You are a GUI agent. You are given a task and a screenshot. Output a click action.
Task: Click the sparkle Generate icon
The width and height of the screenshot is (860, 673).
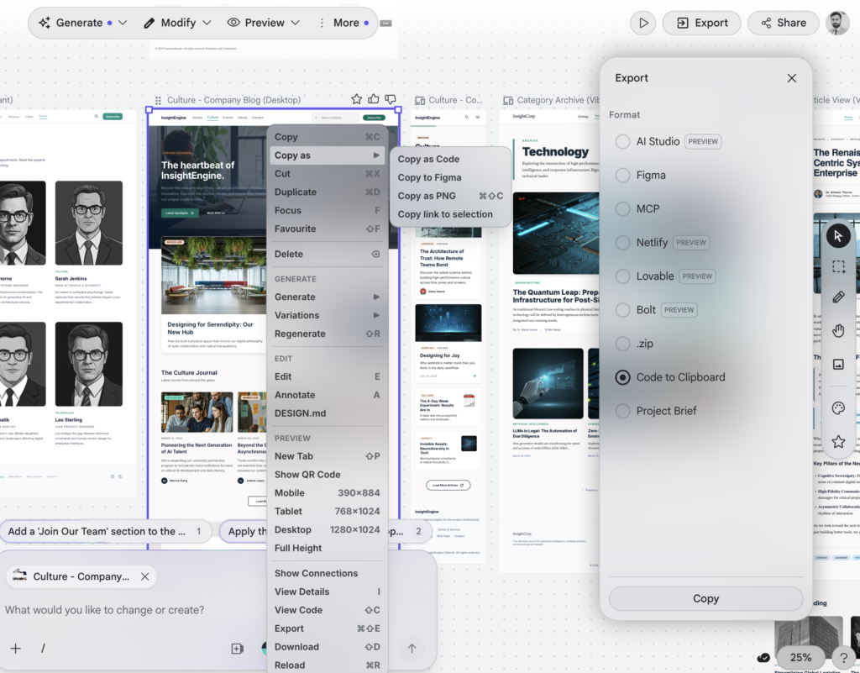tap(45, 23)
